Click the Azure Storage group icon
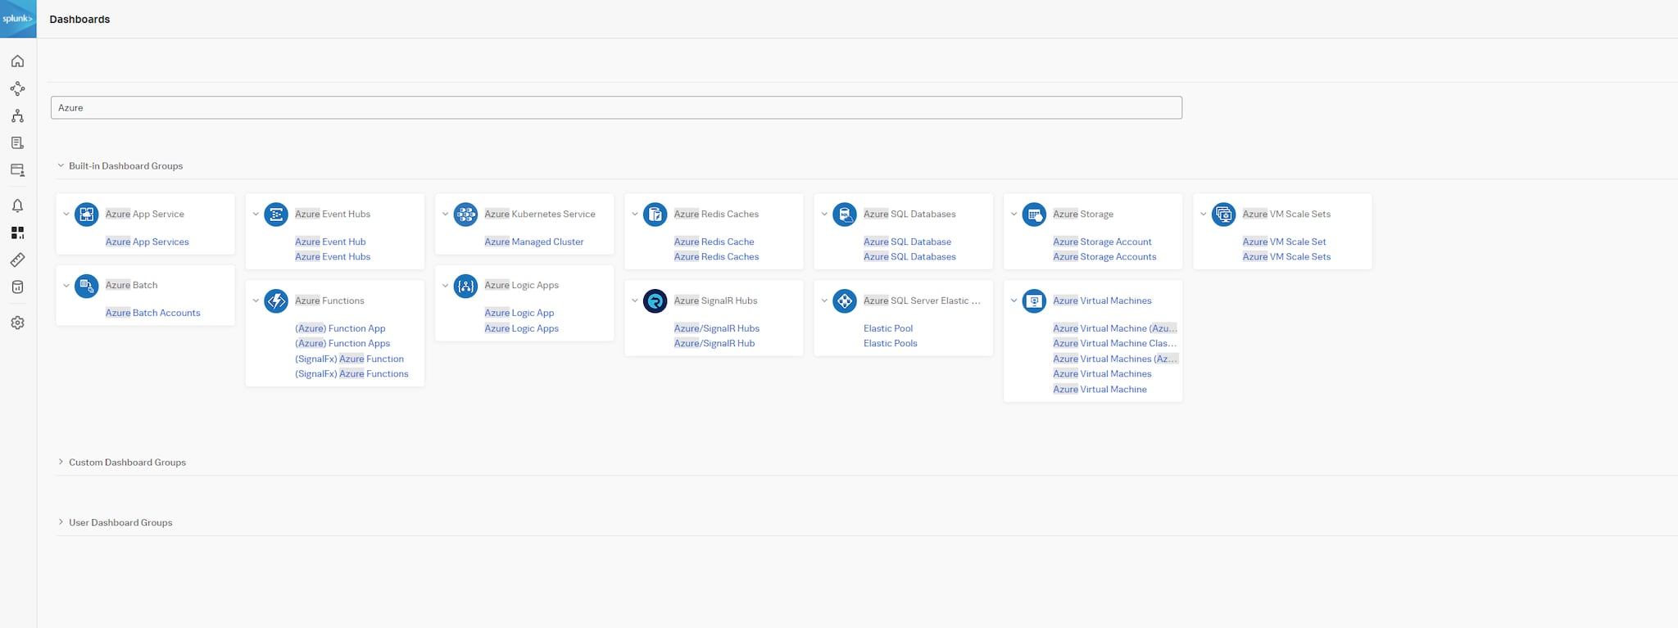 click(1034, 215)
